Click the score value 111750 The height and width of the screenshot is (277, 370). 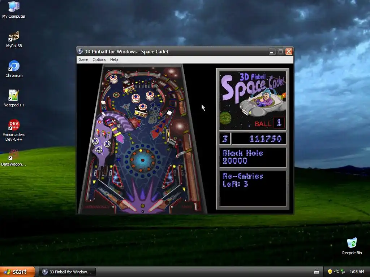265,139
